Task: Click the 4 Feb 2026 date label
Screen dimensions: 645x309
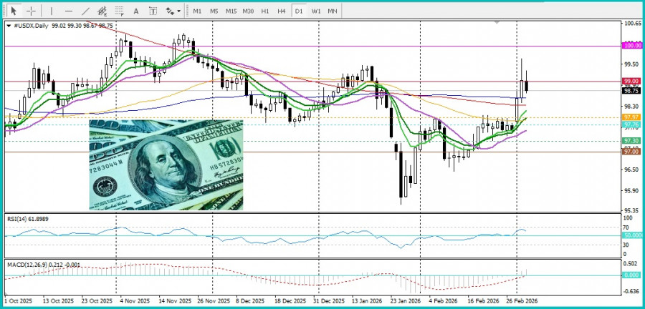Action: [x=443, y=301]
